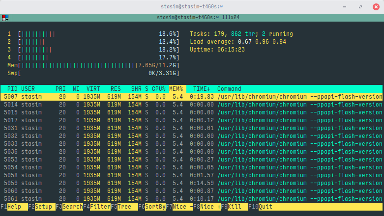Image resolution: width=384 pixels, height=216 pixels.
Task: Click 18.6% CPU 1 percentage
Action: coord(168,34)
